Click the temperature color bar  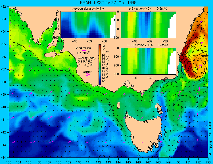[100, 65]
